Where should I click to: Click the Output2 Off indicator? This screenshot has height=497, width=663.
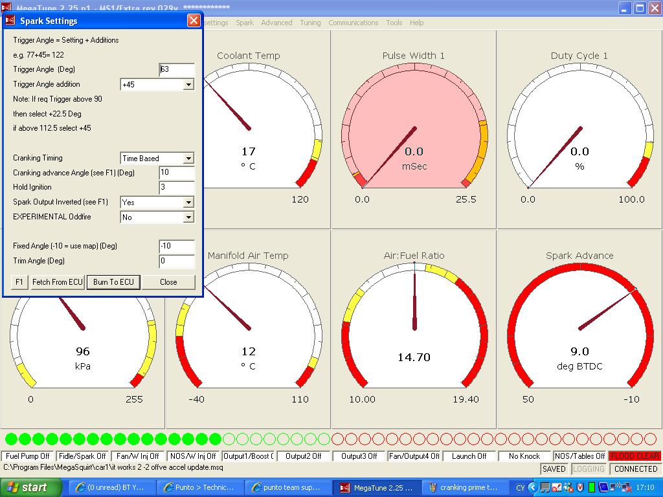point(303,456)
